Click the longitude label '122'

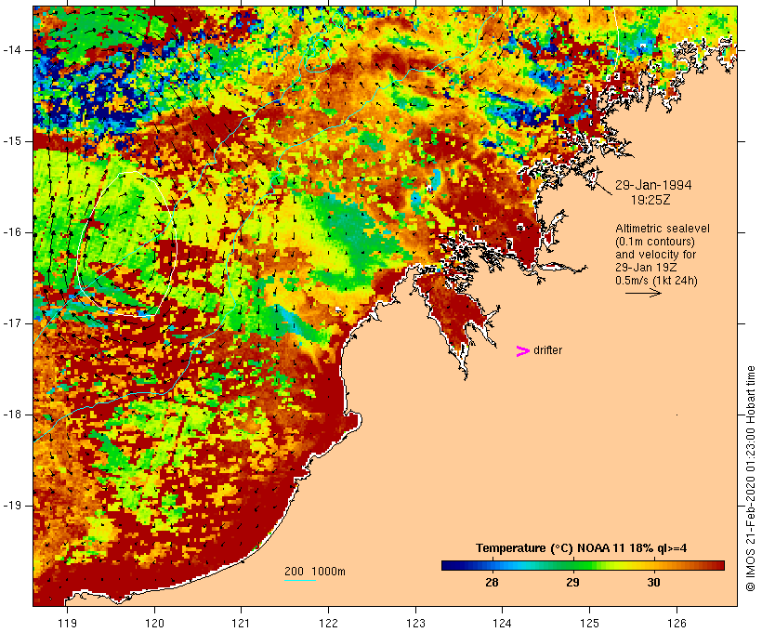pyautogui.click(x=329, y=623)
